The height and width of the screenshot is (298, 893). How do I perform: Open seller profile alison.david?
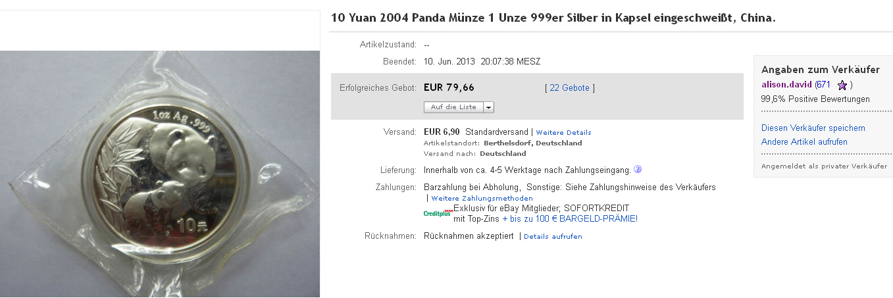(786, 85)
